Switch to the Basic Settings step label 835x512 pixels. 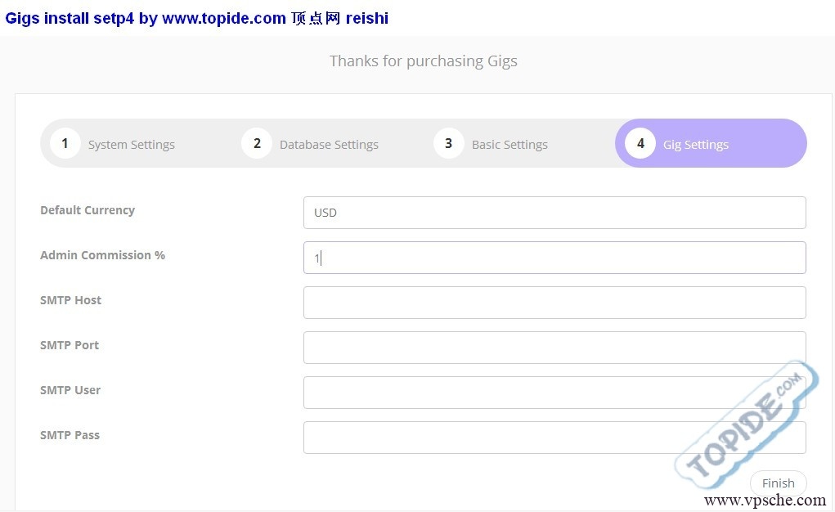510,145
